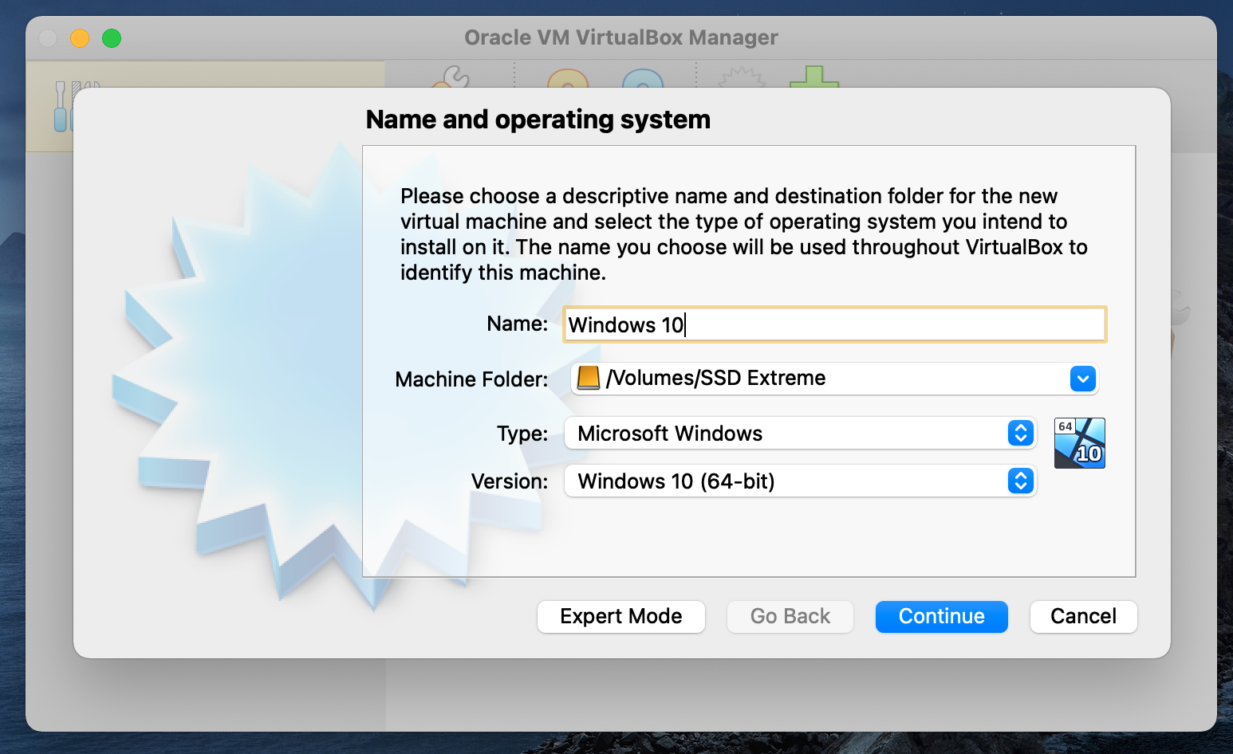Click the green zoom traffic light button

coord(112,37)
